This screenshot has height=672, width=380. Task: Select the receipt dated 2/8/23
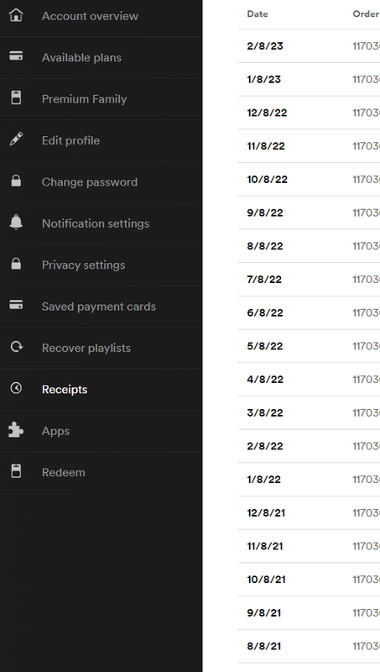pos(309,46)
